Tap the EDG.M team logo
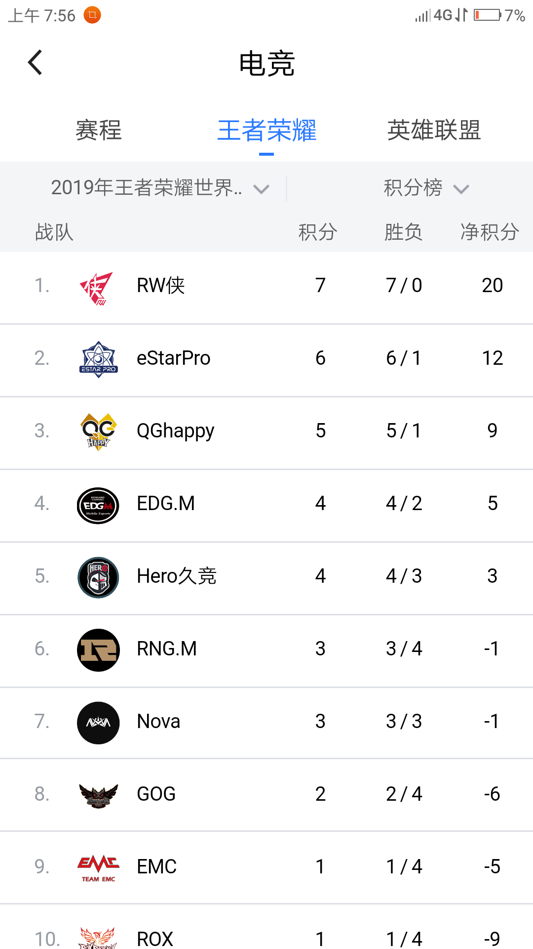This screenshot has height=949, width=533. coord(98,505)
